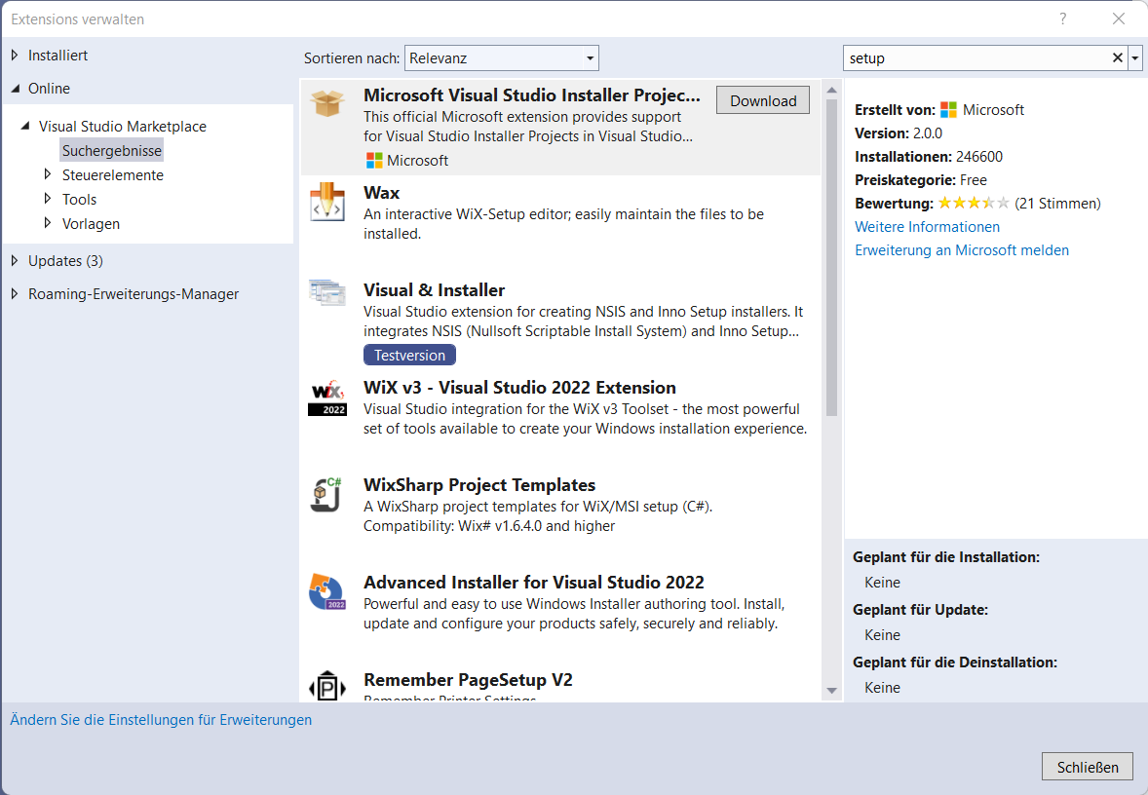Click the (21 Stimmen) vote count
The width and height of the screenshot is (1148, 795).
coord(1057,204)
